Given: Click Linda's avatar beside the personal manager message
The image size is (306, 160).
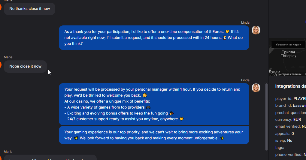Looking at the screenshot, I should 256,88.
